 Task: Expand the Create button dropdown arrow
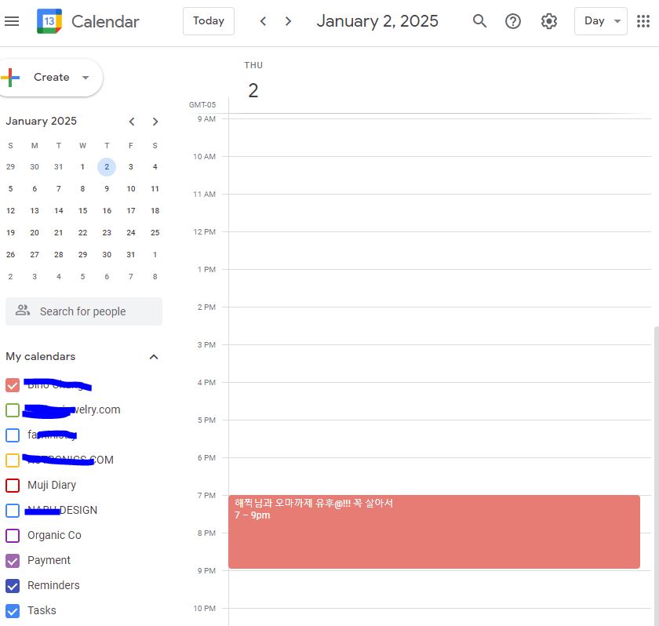click(x=86, y=78)
